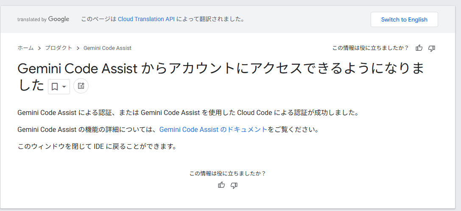The height and width of the screenshot is (211, 461).
Task: Click the page title heading text
Action: pyautogui.click(x=221, y=77)
